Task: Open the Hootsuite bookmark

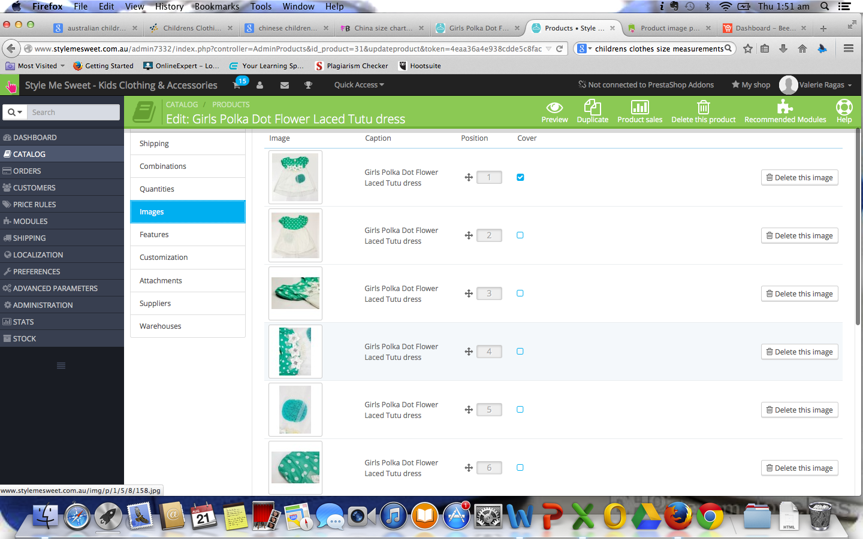Action: click(x=420, y=66)
